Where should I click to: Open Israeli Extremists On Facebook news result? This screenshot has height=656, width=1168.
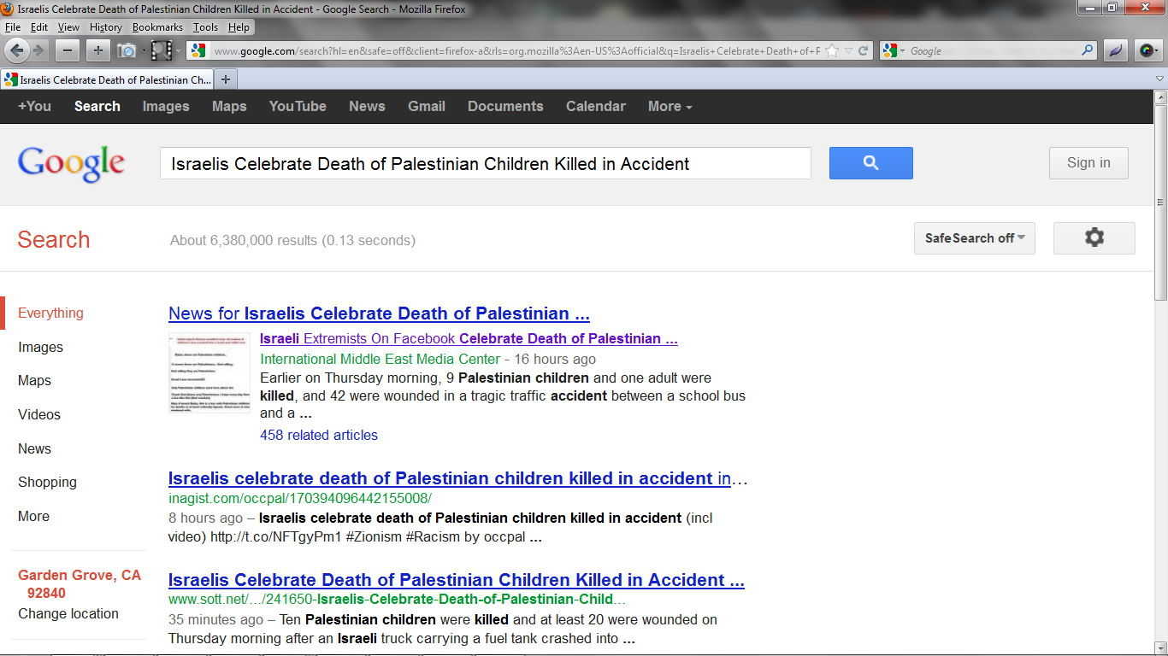[469, 338]
